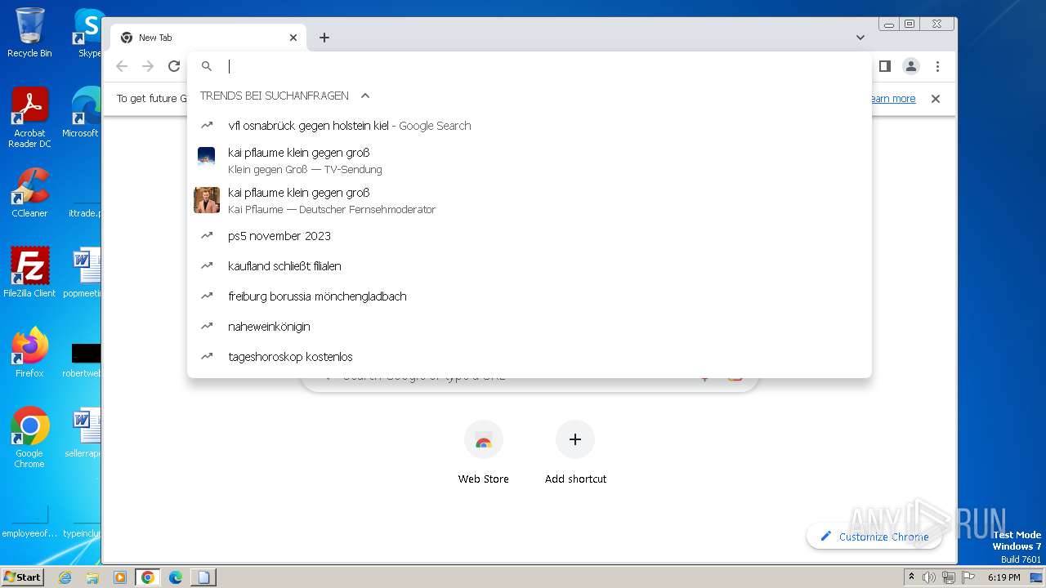Open Acrobat Reader DC desktop icon
The height and width of the screenshot is (588, 1046).
[x=29, y=118]
